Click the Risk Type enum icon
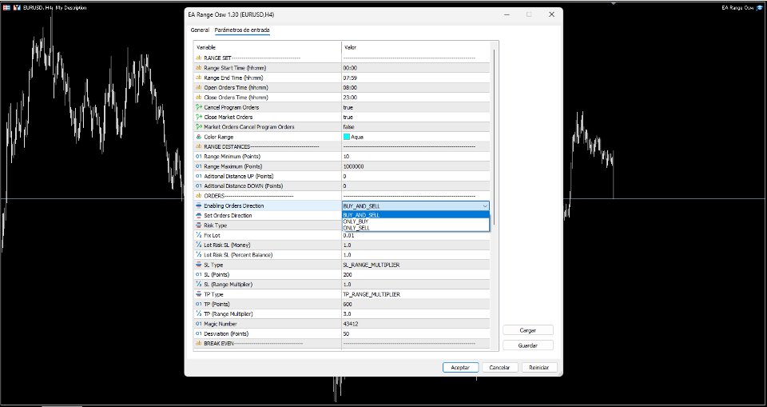The height and width of the screenshot is (407, 767). (199, 225)
